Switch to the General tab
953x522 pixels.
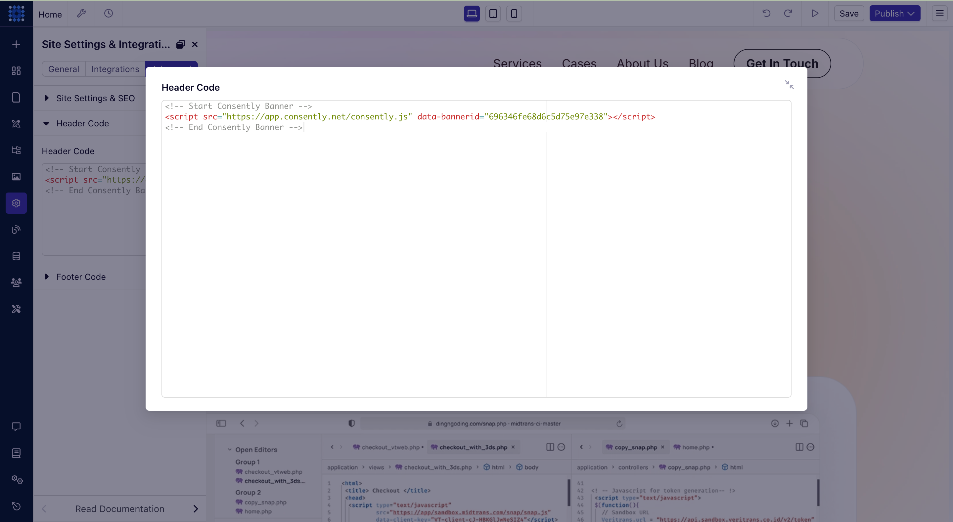click(64, 69)
